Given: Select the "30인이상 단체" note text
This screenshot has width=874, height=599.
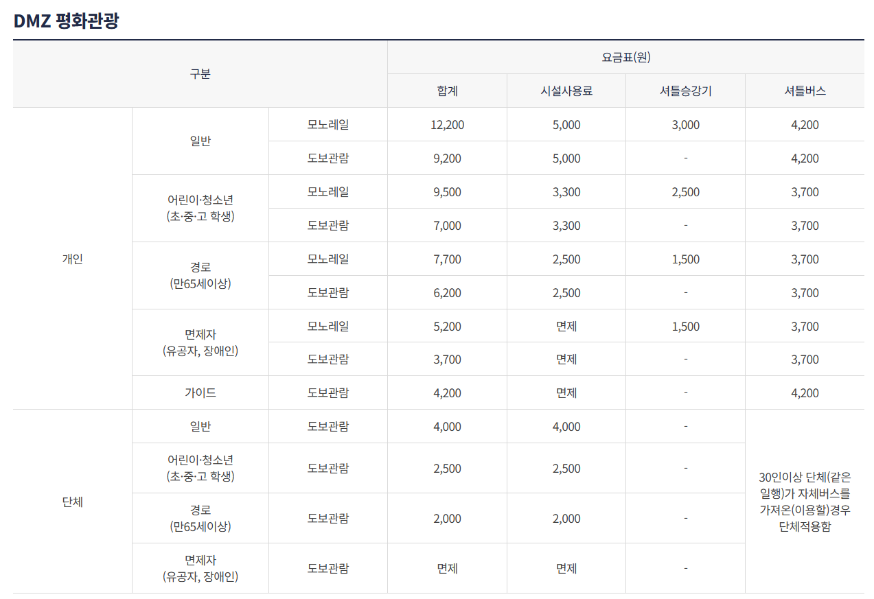Looking at the screenshot, I should coord(805,502).
